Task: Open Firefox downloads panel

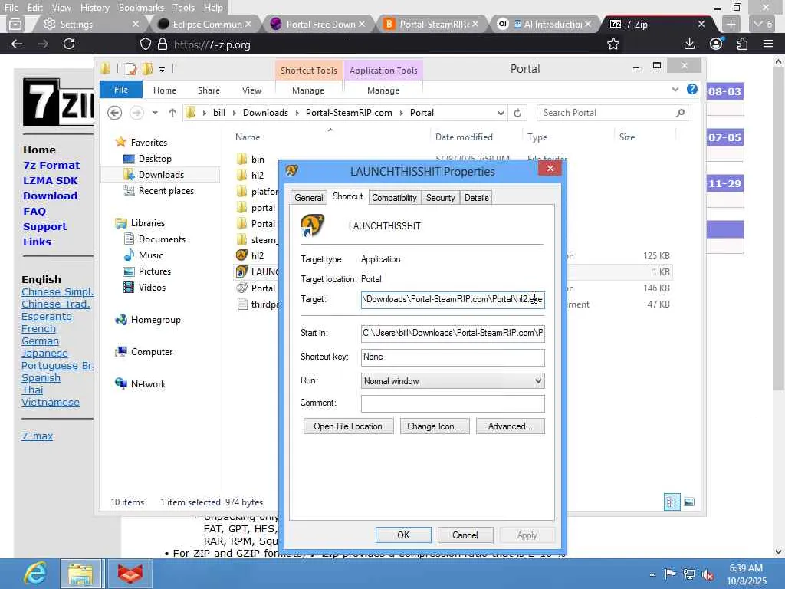Action: [689, 44]
